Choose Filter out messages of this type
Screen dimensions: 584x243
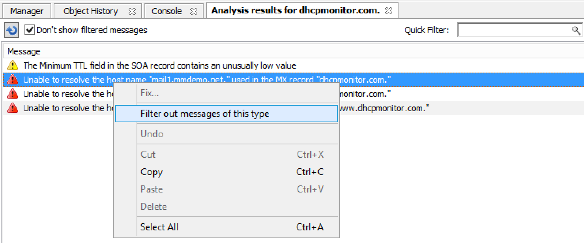[205, 114]
